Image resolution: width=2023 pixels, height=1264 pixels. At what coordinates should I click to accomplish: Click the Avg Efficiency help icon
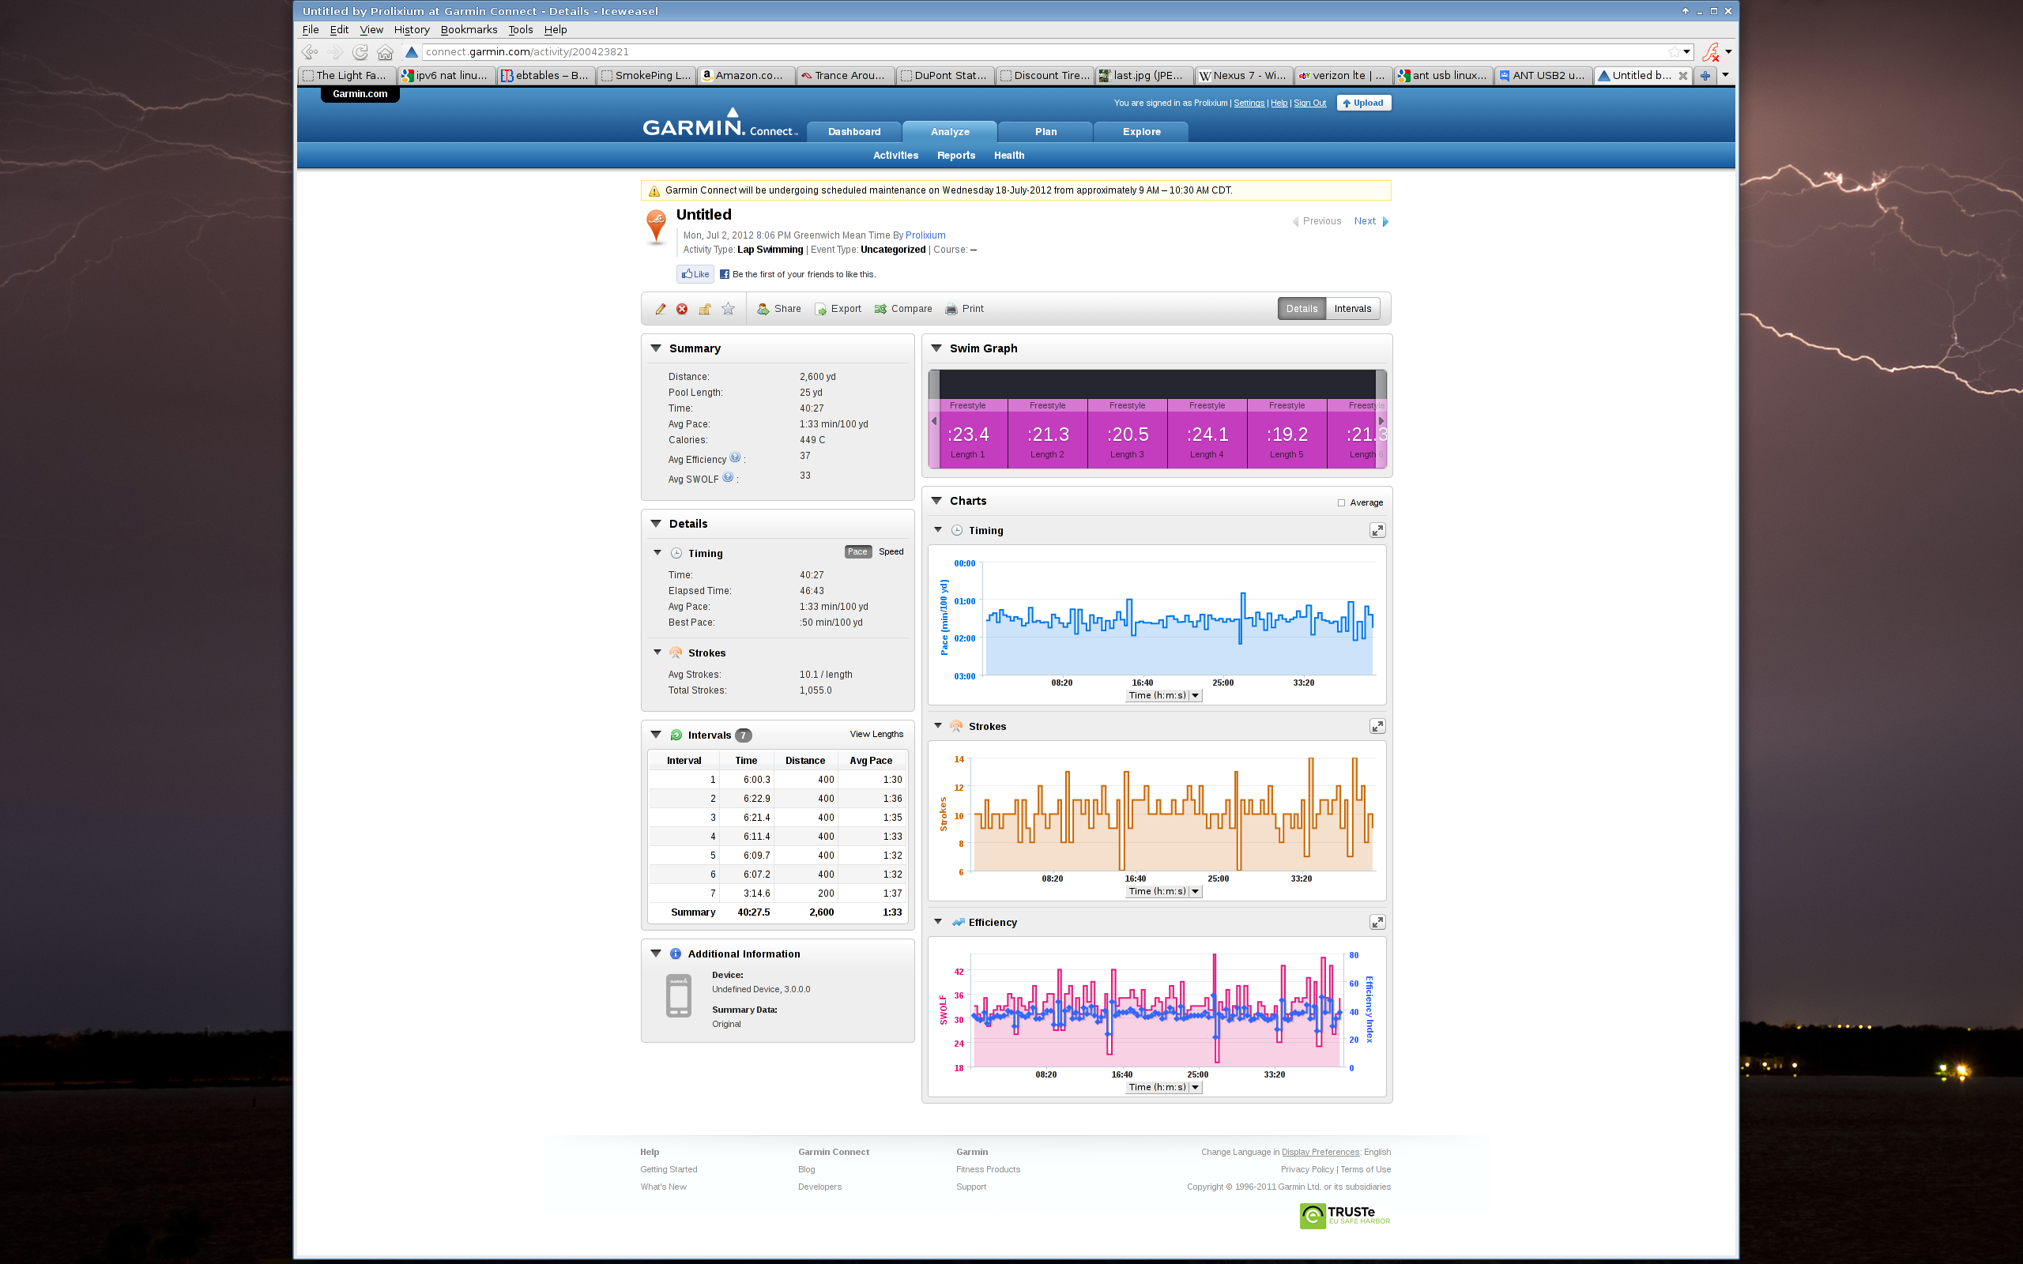(735, 457)
